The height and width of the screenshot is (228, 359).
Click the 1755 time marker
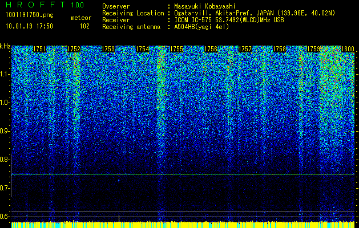click(177, 49)
